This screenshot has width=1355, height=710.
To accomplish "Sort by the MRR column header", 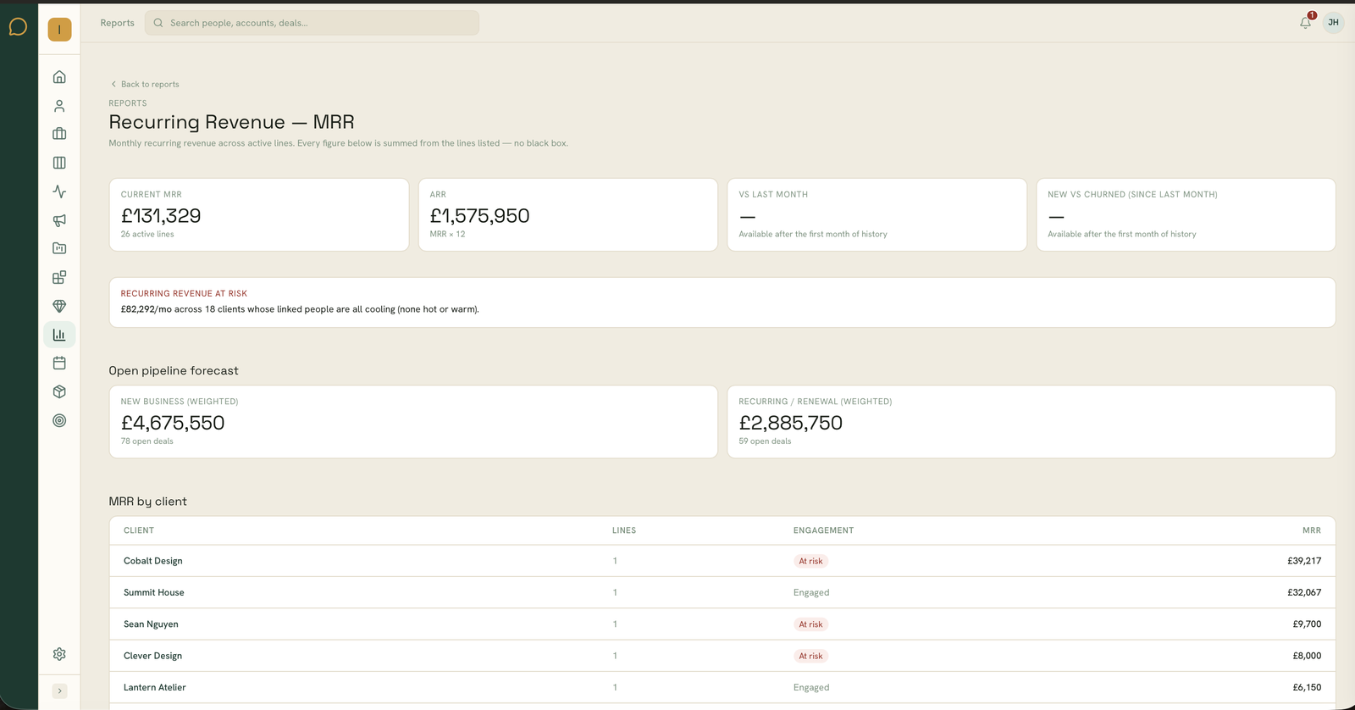I will coord(1312,530).
